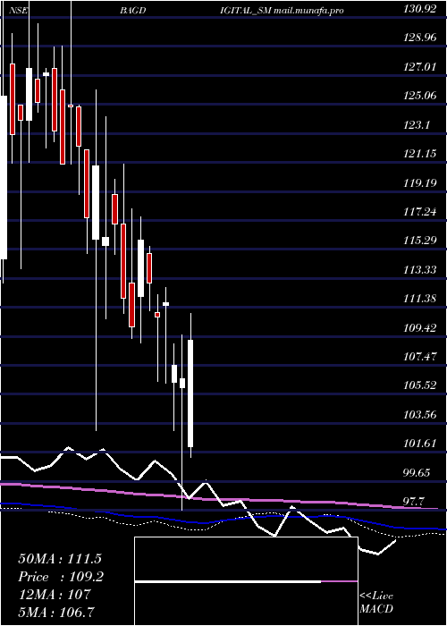
Task: Click the 119.19 price axis label
Action: coord(420,183)
